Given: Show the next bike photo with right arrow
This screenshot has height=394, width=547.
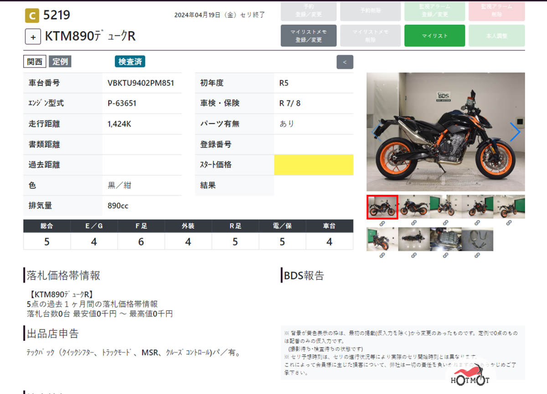Looking at the screenshot, I should tap(515, 132).
